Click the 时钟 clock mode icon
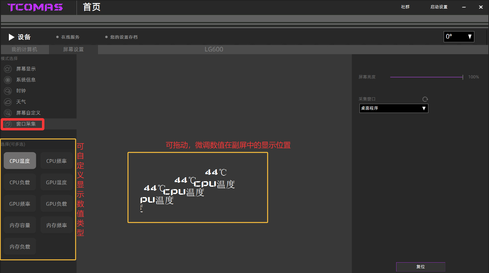Image resolution: width=489 pixels, height=273 pixels. [x=8, y=91]
